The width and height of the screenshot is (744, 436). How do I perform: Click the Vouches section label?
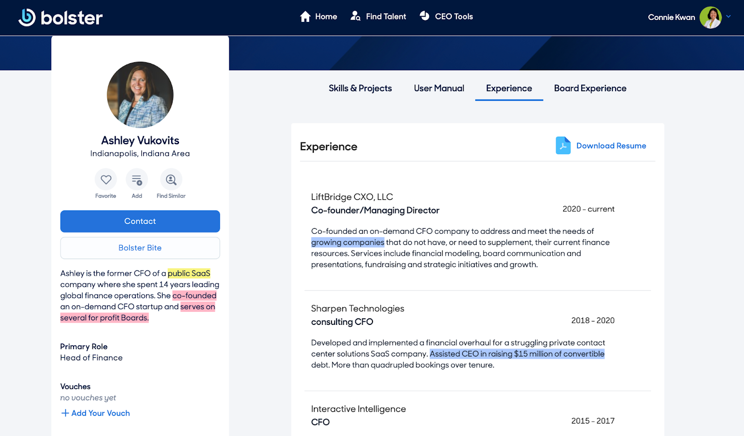coord(75,386)
